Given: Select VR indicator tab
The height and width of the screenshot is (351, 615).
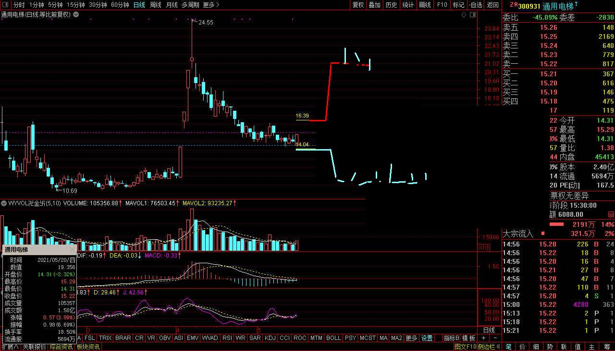Looking at the screenshot, I should (151, 338).
